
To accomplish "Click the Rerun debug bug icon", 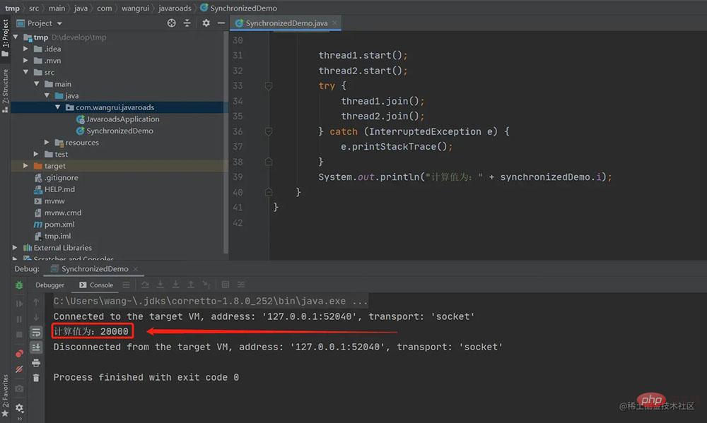I will (19, 285).
